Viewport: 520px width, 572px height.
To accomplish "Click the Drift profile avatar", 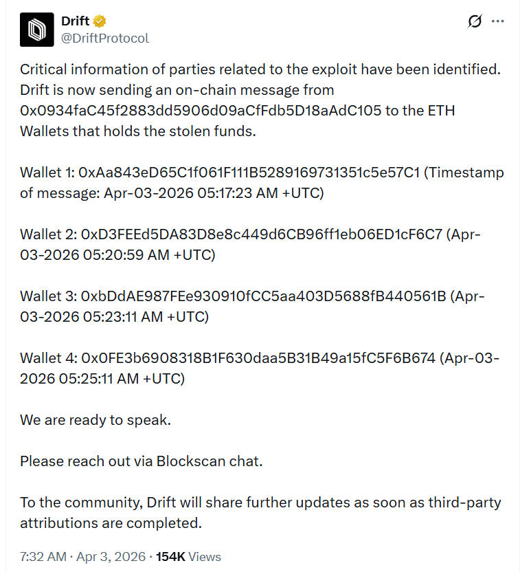I will coord(36,30).
